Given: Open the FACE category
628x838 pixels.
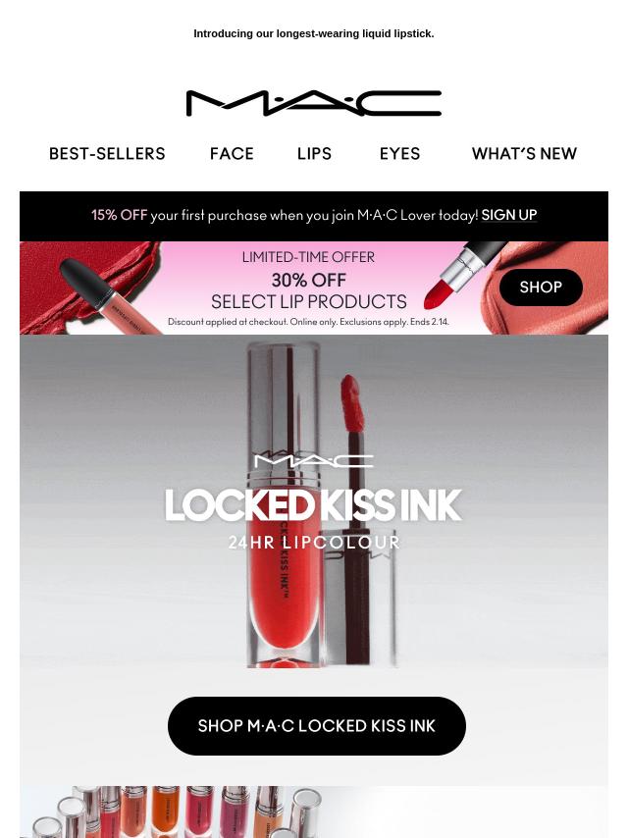Looking at the screenshot, I should tap(232, 154).
